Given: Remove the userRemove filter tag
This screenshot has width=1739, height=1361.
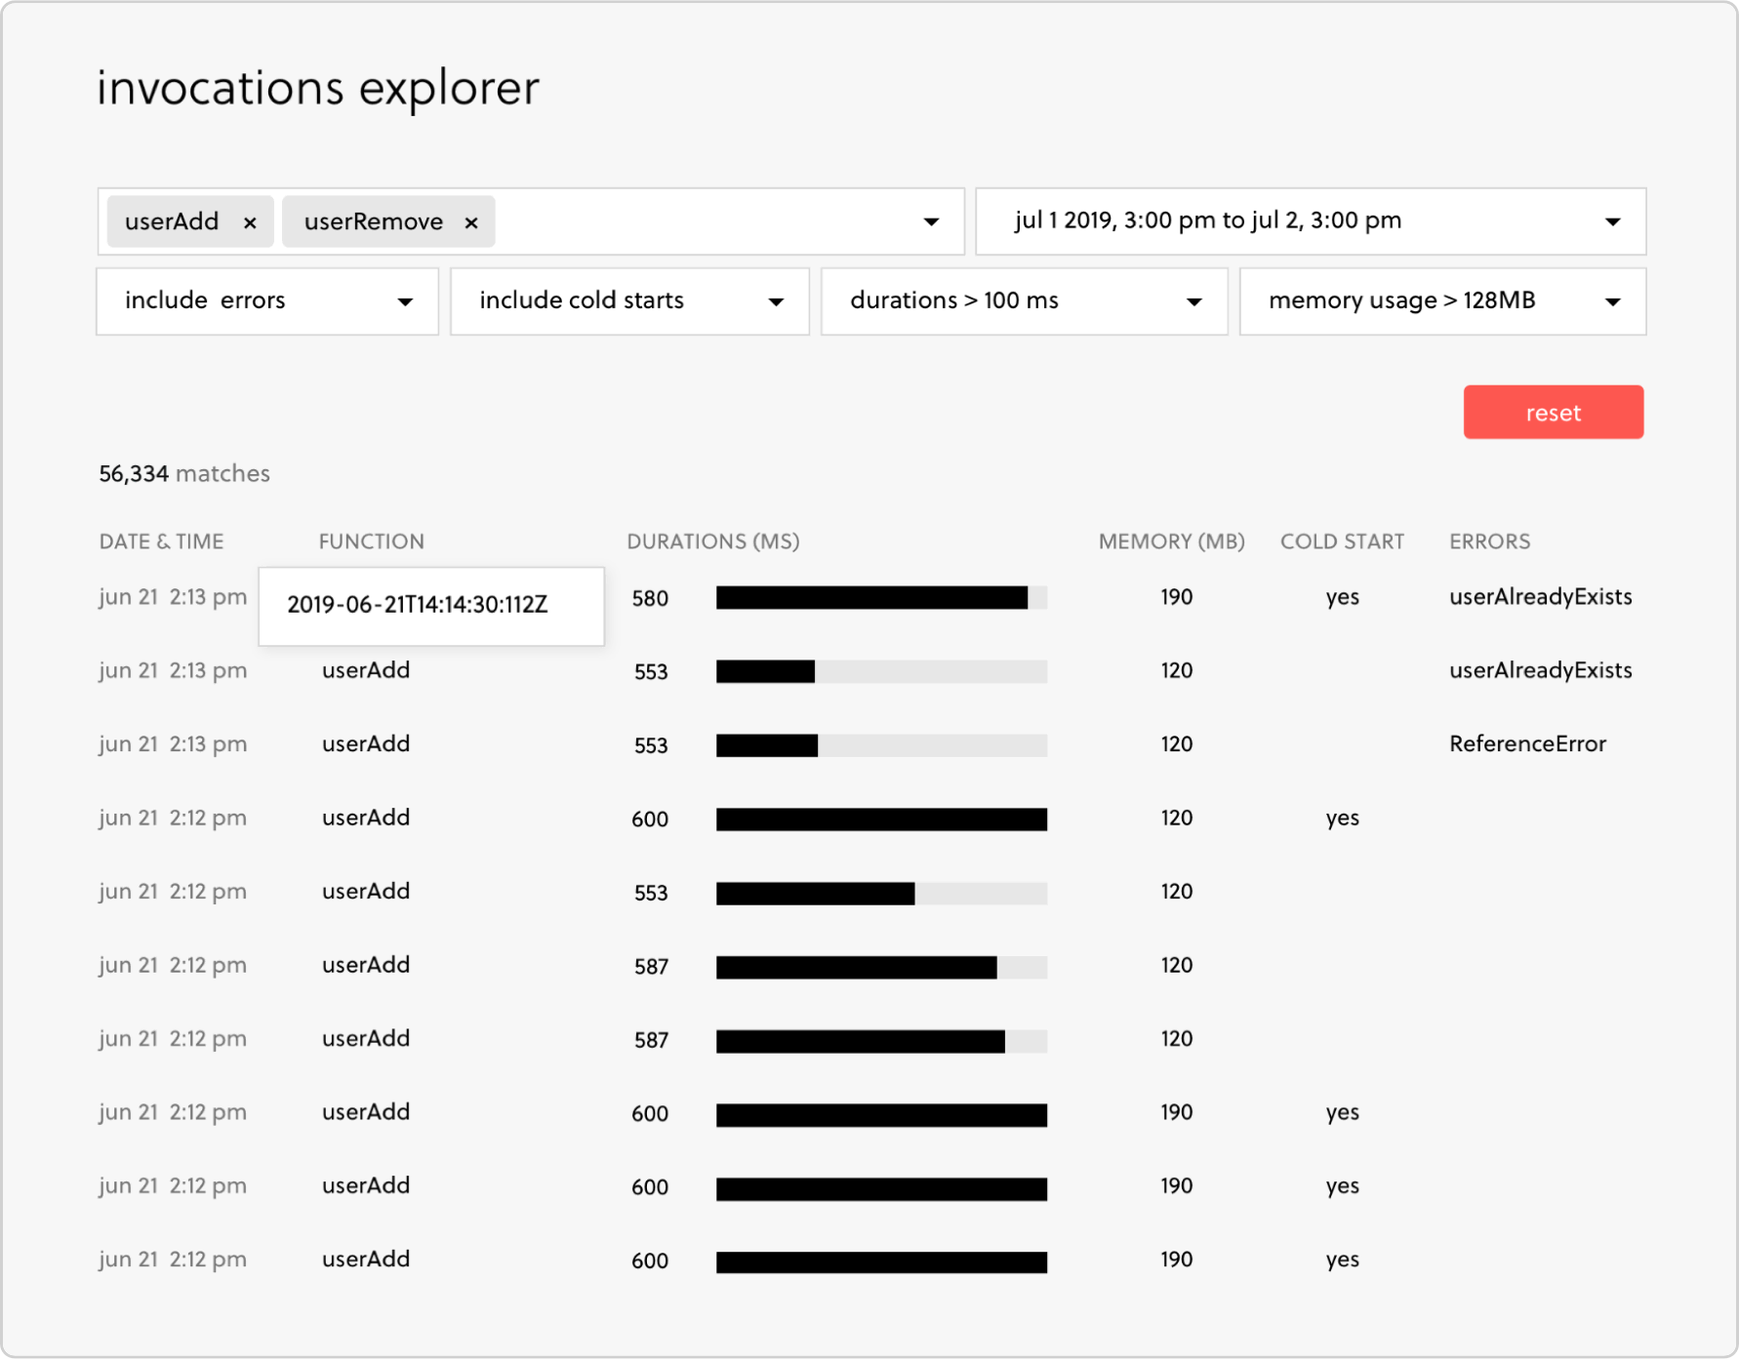Looking at the screenshot, I should [x=471, y=222].
